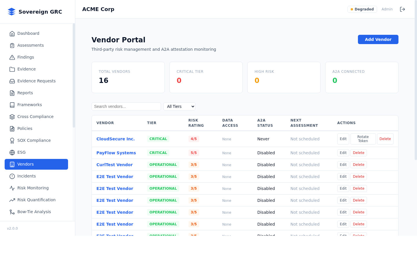This screenshot has width=417, height=261.
Task: Click the SOX Compliance ribbon icon
Action: [12, 141]
